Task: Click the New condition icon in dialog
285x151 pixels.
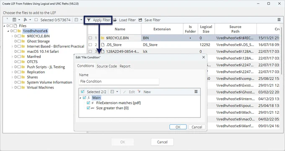Action: 139,92
